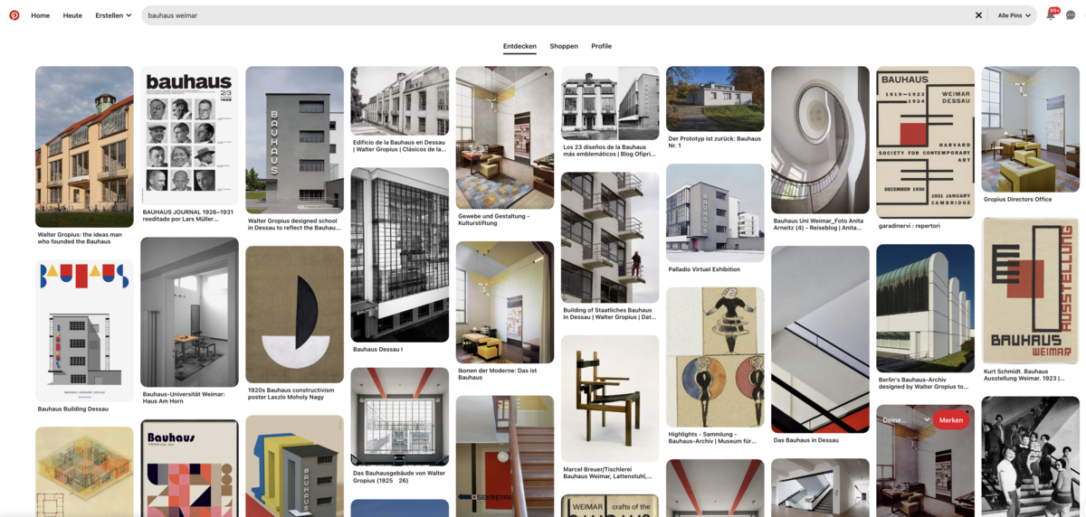Image resolution: width=1086 pixels, height=517 pixels.
Task: Open the Erstellen dropdown menu
Action: pos(113,15)
